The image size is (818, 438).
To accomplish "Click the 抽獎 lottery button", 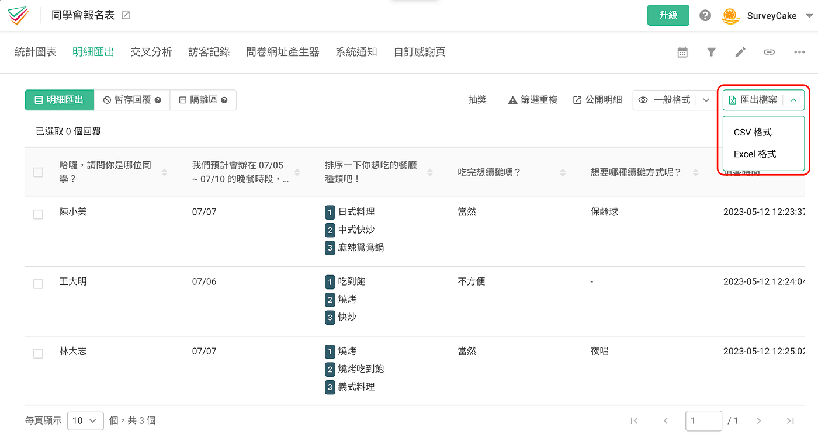I will click(477, 100).
